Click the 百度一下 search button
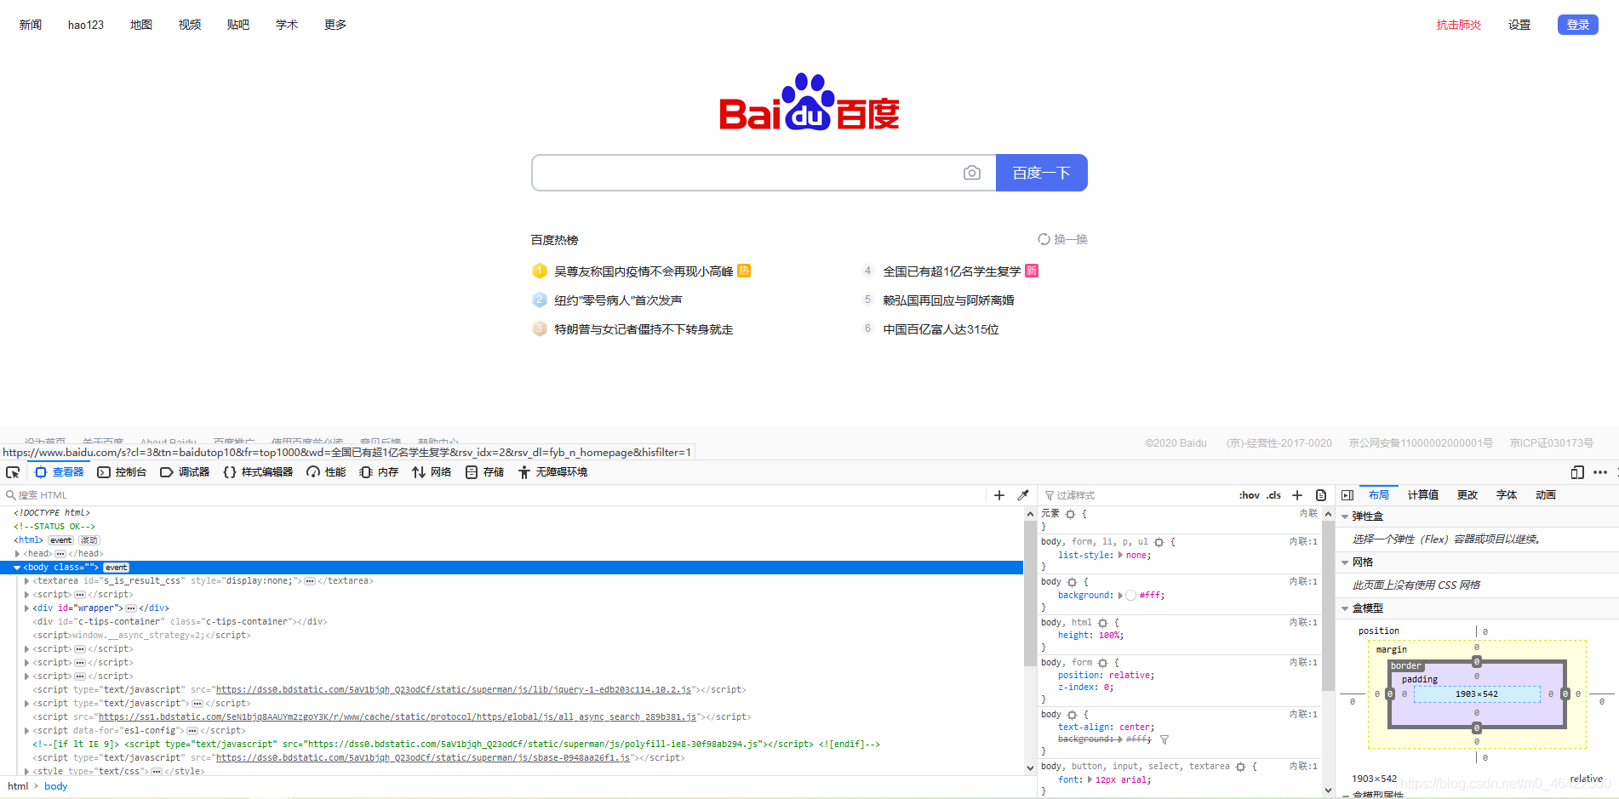 coord(1041,173)
